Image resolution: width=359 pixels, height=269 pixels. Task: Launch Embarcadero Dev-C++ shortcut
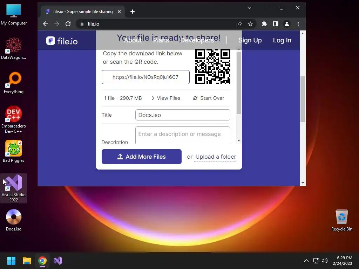tap(14, 119)
